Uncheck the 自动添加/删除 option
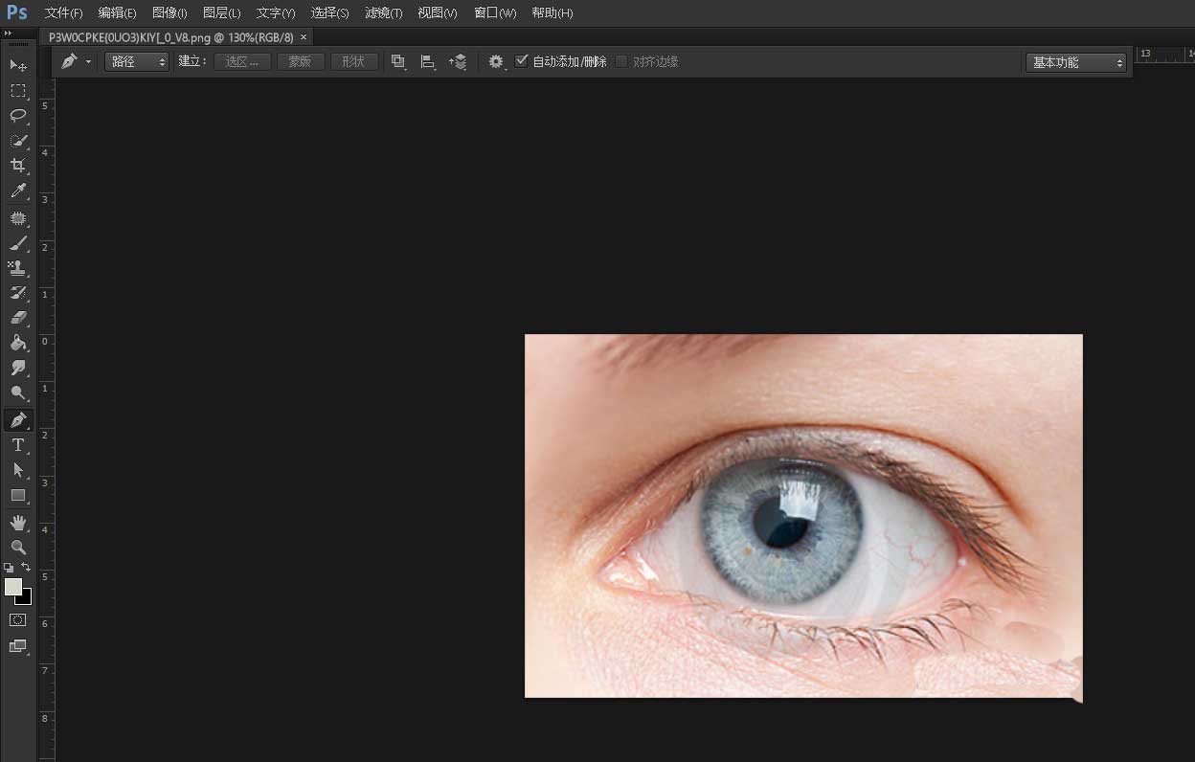This screenshot has width=1195, height=762. tap(522, 60)
